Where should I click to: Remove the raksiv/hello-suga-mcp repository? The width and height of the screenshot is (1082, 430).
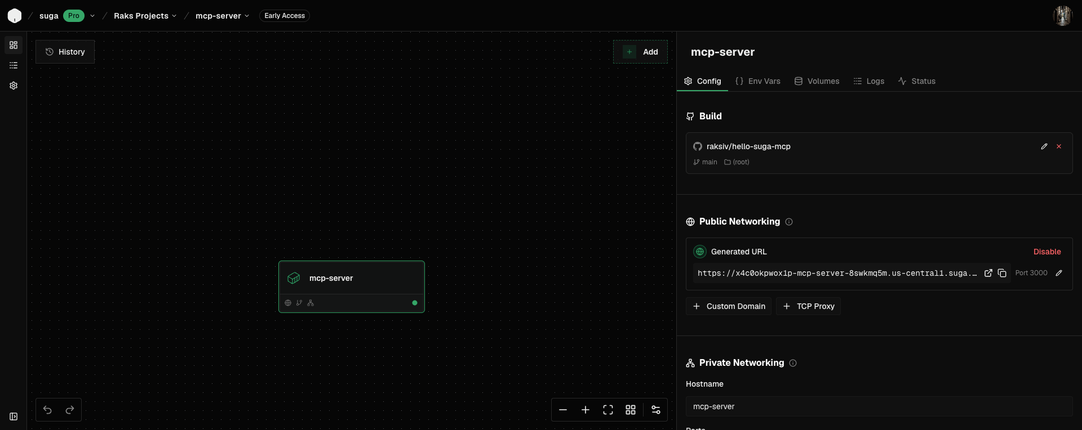[1059, 146]
